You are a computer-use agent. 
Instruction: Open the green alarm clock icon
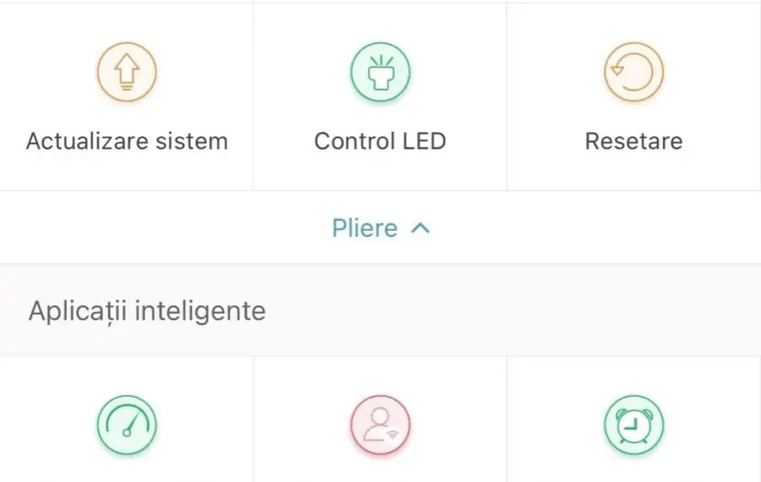634,425
